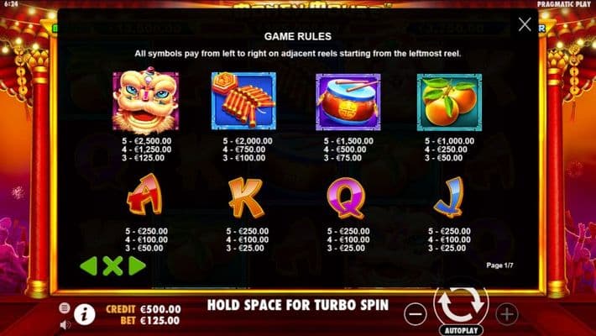The image size is (596, 336).
Task: Go to the previous rules page arrow
Action: point(89,265)
